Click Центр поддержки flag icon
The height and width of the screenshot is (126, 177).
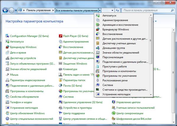coord(60,113)
